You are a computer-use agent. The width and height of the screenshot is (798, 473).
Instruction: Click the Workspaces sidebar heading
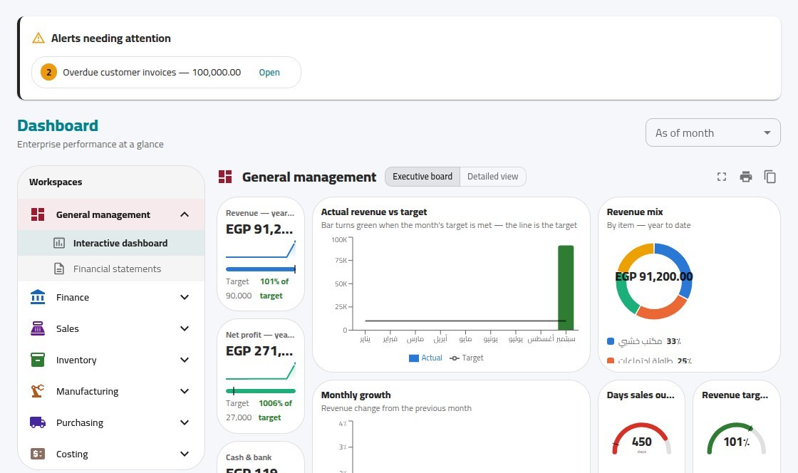coord(56,182)
